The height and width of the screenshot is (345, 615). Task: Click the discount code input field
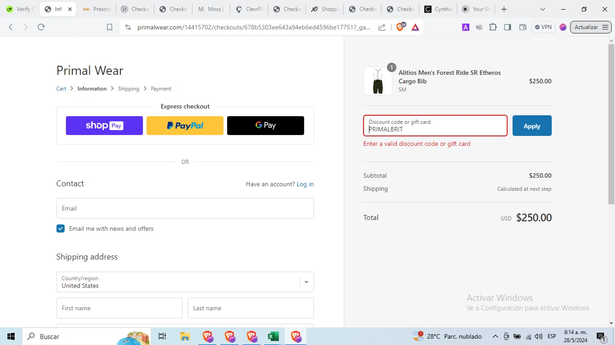(435, 126)
